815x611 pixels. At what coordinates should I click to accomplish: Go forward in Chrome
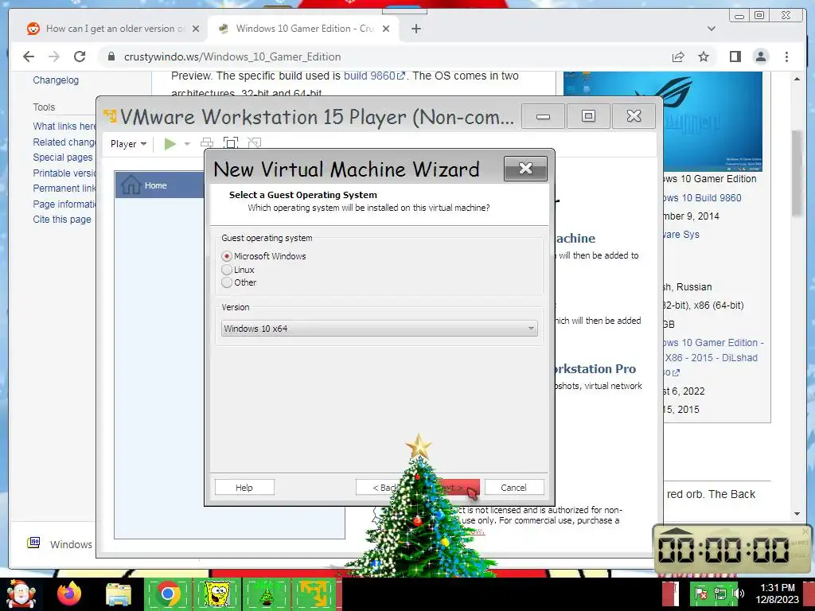(x=54, y=56)
